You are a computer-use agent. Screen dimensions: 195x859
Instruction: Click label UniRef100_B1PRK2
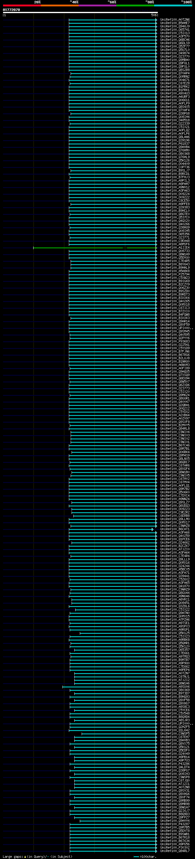pyautogui.click(x=175, y=87)
